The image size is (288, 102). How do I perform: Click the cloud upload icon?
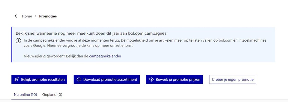(x=151, y=80)
